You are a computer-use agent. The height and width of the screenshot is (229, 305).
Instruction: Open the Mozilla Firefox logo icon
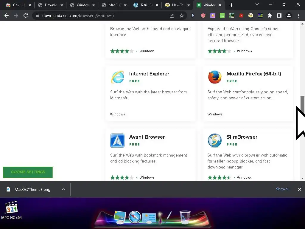215,77
